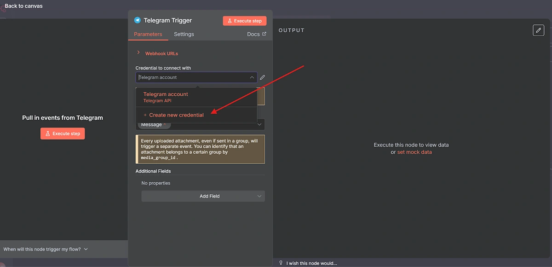Open the Add Field dropdown
The width and height of the screenshot is (552, 267).
203,196
